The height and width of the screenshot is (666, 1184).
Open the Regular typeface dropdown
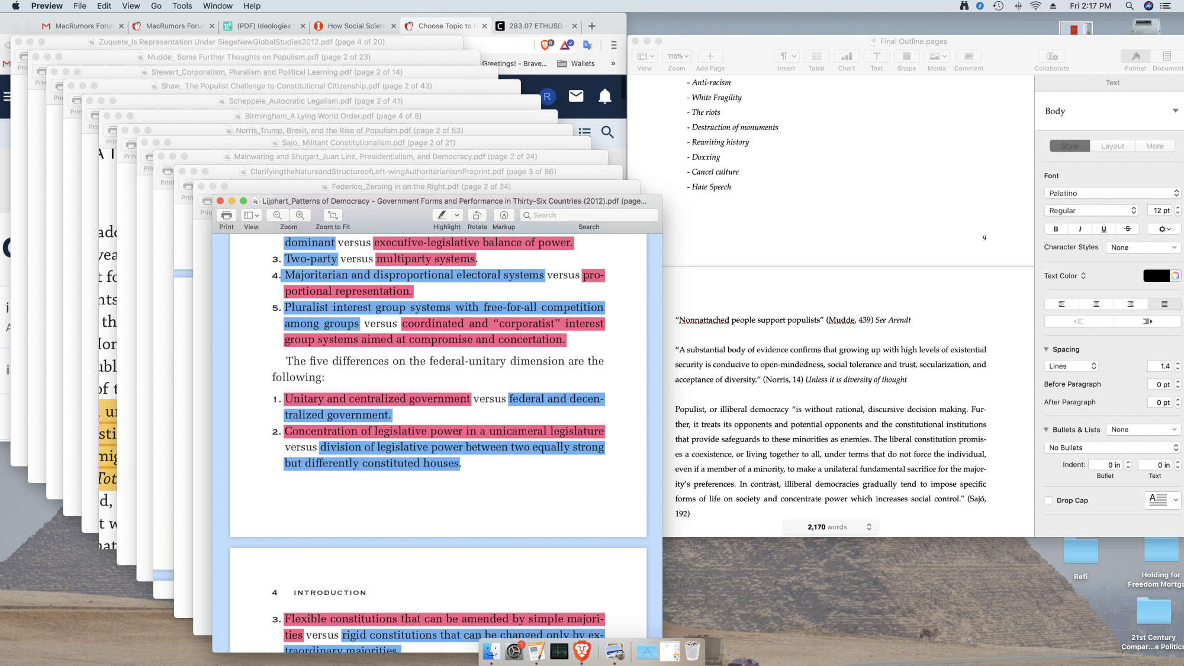point(1091,211)
